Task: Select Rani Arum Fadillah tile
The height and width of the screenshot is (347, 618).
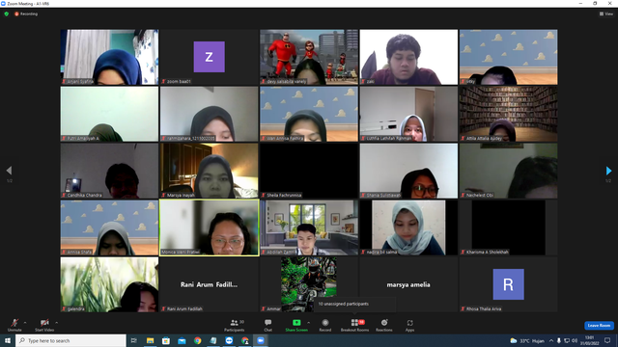Action: coord(209,284)
